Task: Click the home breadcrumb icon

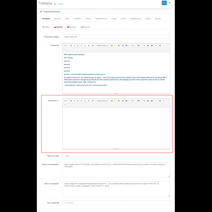Action: [x=55, y=4]
